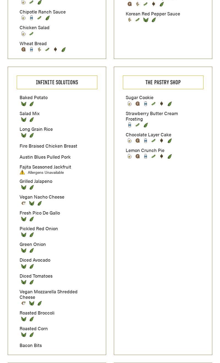Viewport: 220px width, 363px height.
Task: Click the soy bean icon under Chicken Salad
Action: pos(31,34)
